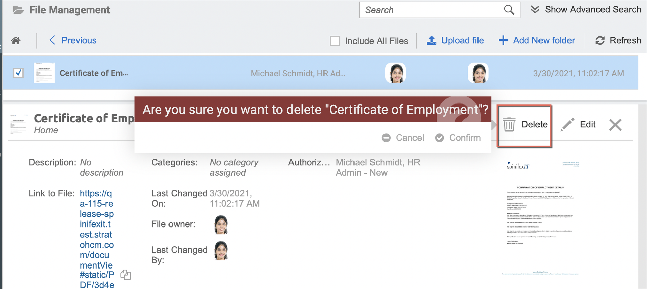Screen dimensions: 647x289
Task: Close the file details panel
Action: point(615,125)
